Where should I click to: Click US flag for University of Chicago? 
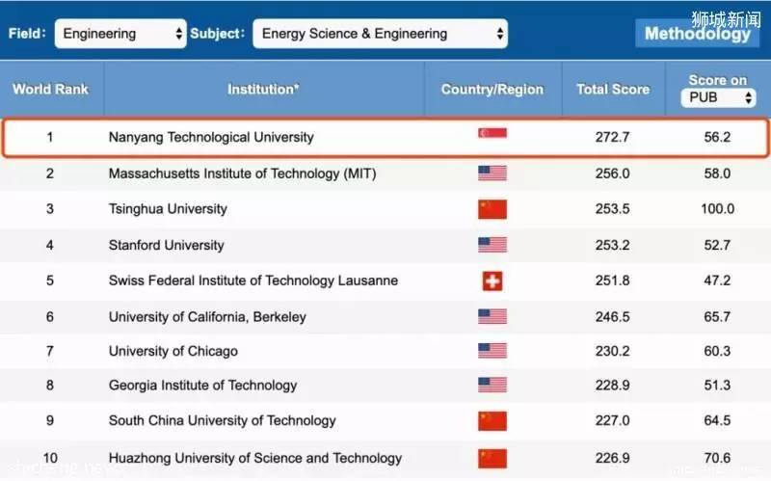(x=492, y=351)
